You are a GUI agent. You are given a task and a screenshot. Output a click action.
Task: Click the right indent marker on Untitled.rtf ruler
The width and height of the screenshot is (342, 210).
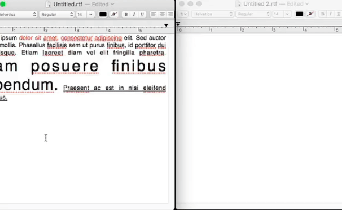(x=166, y=25)
